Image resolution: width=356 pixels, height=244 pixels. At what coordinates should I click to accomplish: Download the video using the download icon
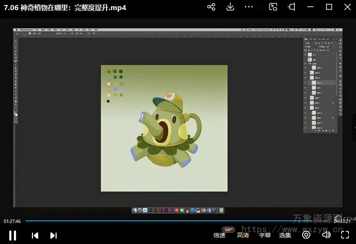(x=230, y=7)
